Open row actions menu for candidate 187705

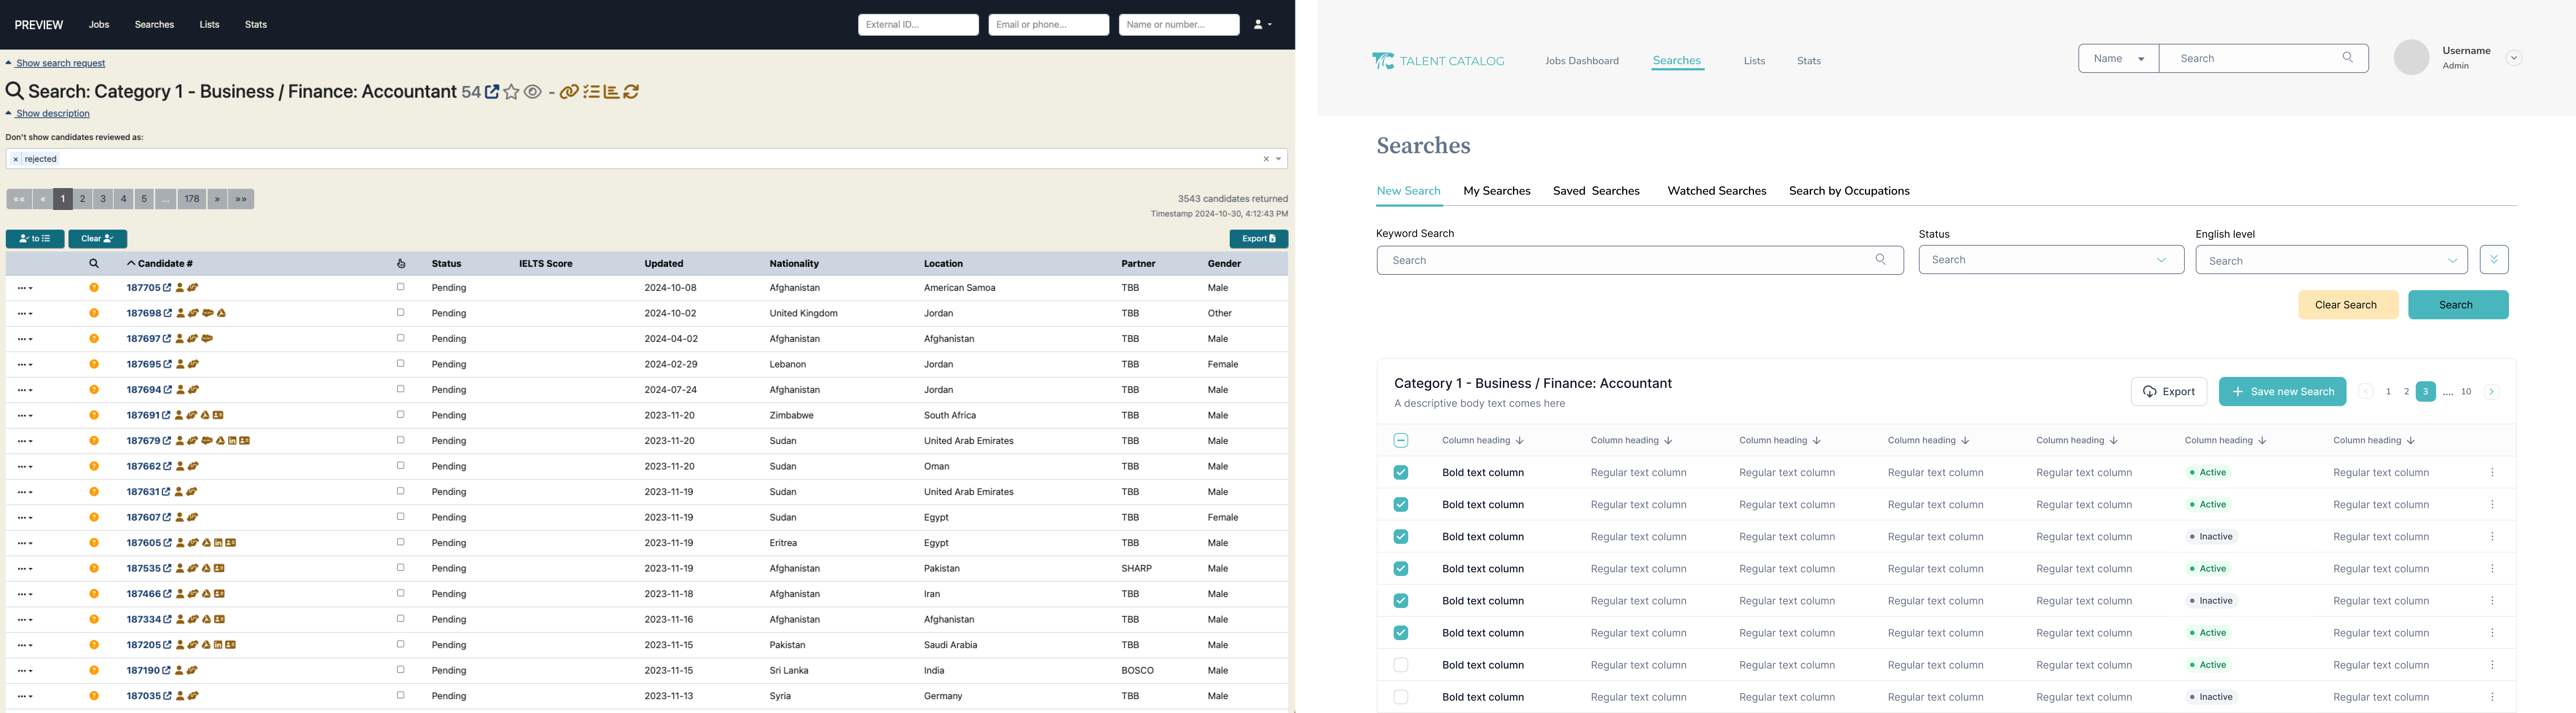click(25, 287)
